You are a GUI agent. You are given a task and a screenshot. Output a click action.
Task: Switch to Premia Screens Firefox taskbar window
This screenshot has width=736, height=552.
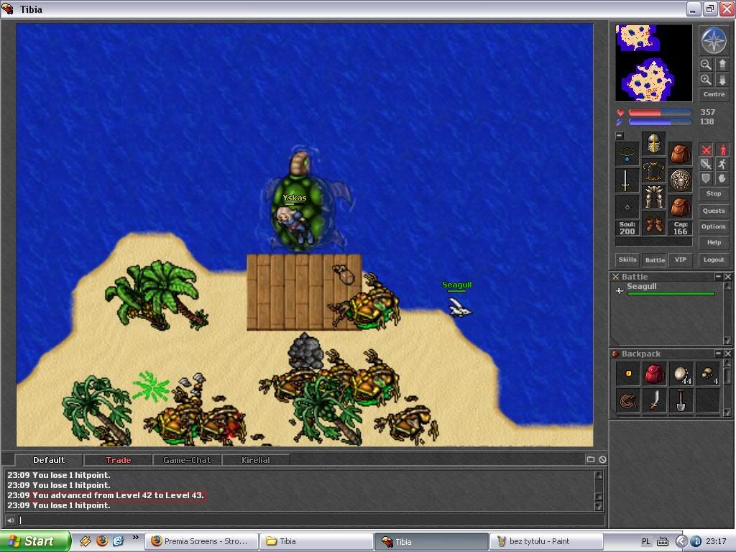point(202,541)
